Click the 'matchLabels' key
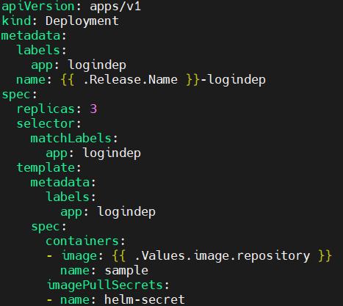Image resolution: width=343 pixels, height=306 pixels. pos(71,139)
